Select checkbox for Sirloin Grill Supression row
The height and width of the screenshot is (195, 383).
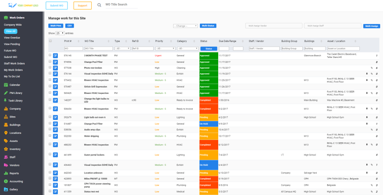(50, 86)
